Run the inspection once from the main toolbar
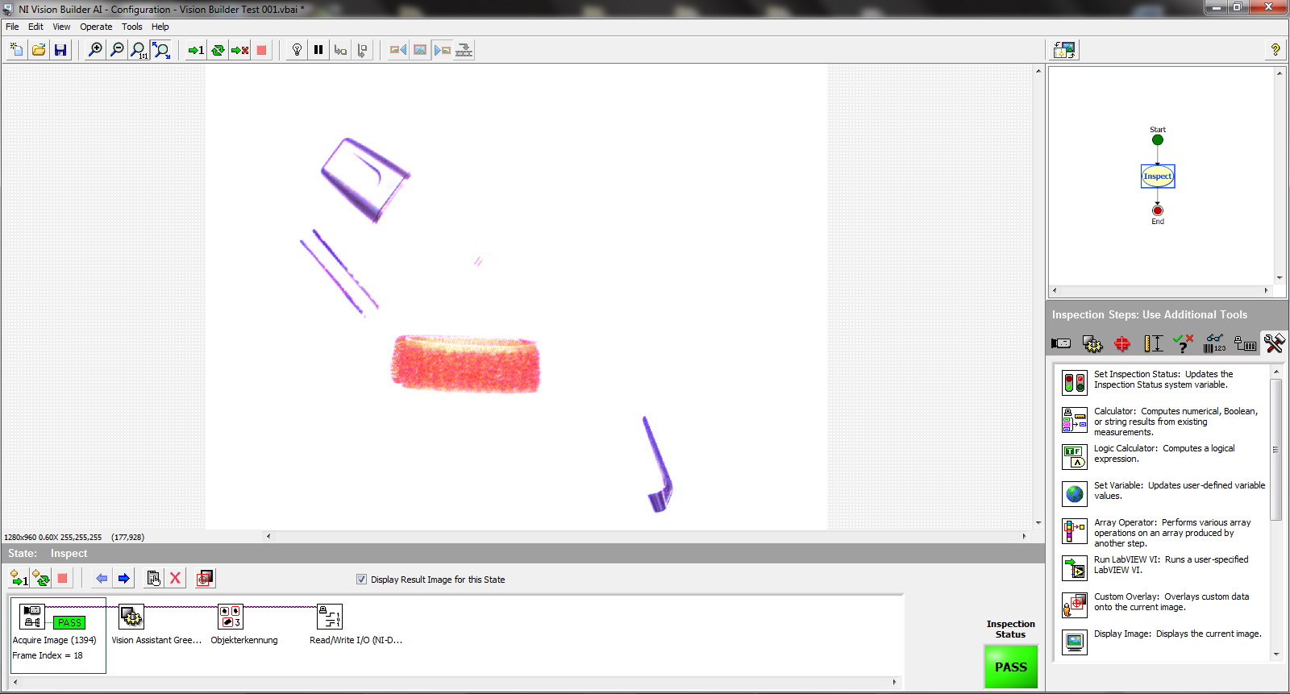Screen dimensions: 1290x694 pyautogui.click(x=196, y=50)
